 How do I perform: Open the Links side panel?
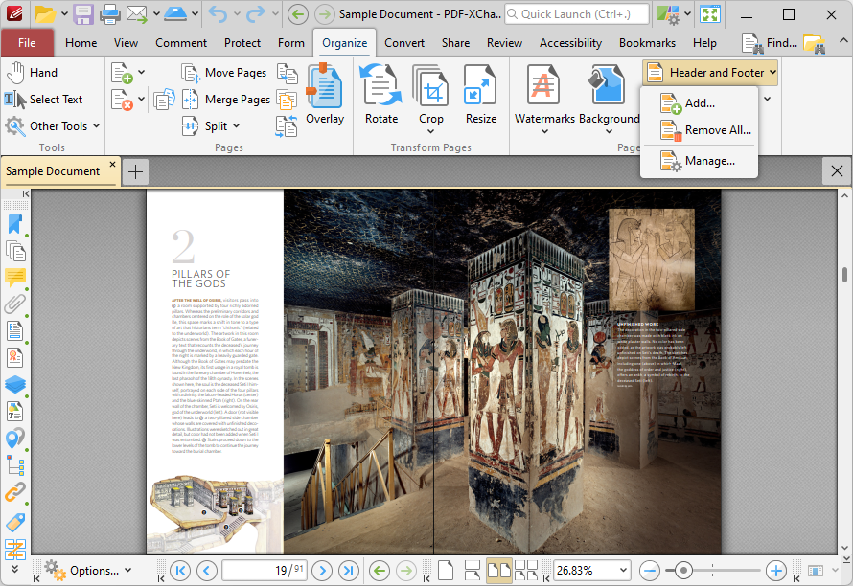click(x=15, y=492)
